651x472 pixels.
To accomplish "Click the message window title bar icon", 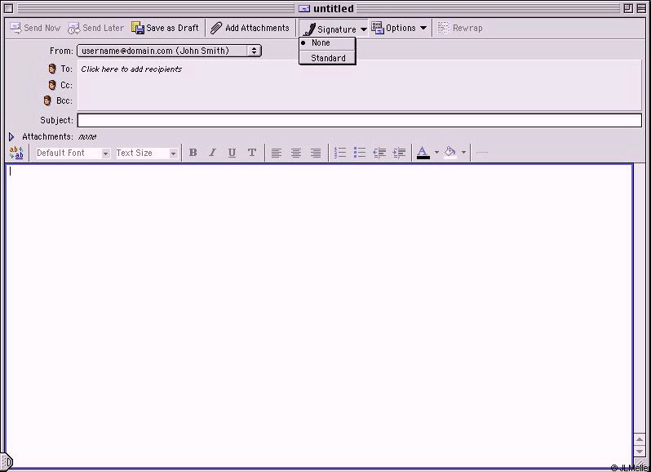I will point(304,8).
